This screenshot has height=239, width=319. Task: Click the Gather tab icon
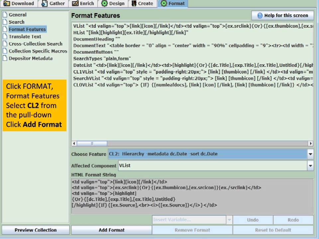(44, 3)
